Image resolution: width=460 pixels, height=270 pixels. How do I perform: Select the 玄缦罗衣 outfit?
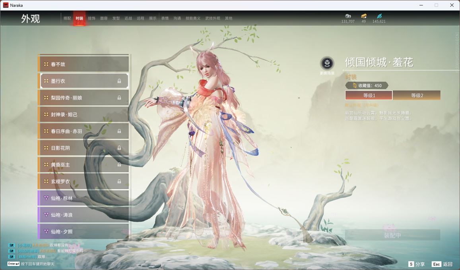tap(83, 181)
